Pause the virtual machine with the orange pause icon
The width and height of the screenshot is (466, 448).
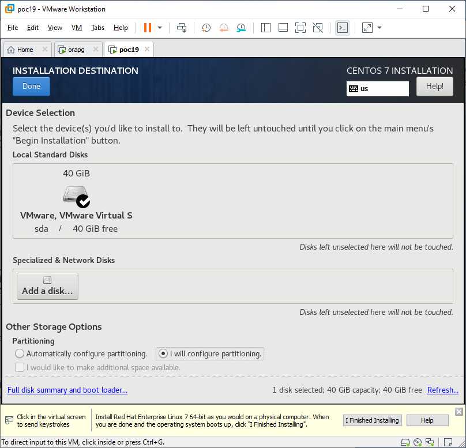click(148, 28)
